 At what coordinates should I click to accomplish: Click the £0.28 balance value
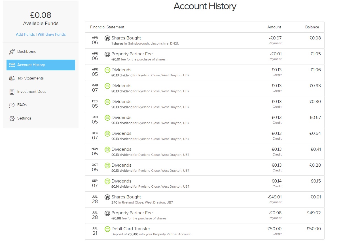click(x=315, y=165)
